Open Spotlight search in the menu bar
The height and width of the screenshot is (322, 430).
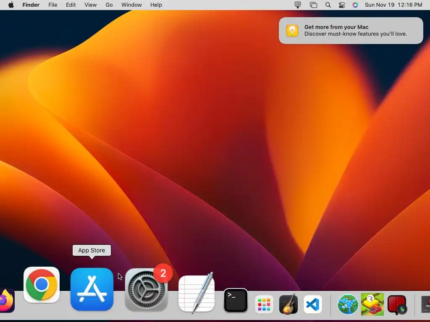[x=328, y=5]
